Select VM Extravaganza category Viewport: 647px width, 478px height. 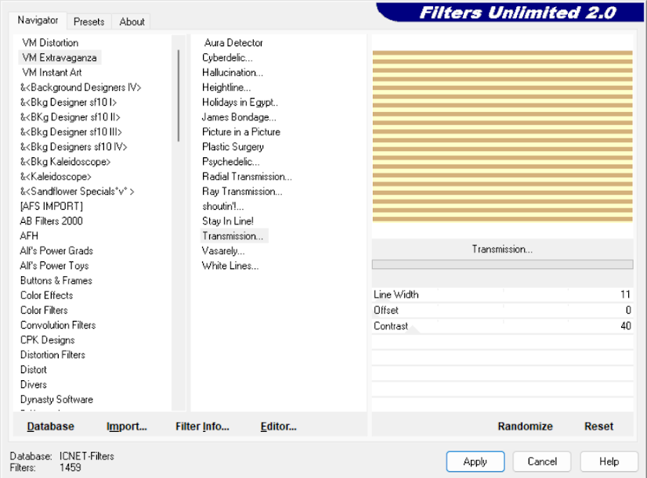coord(60,58)
